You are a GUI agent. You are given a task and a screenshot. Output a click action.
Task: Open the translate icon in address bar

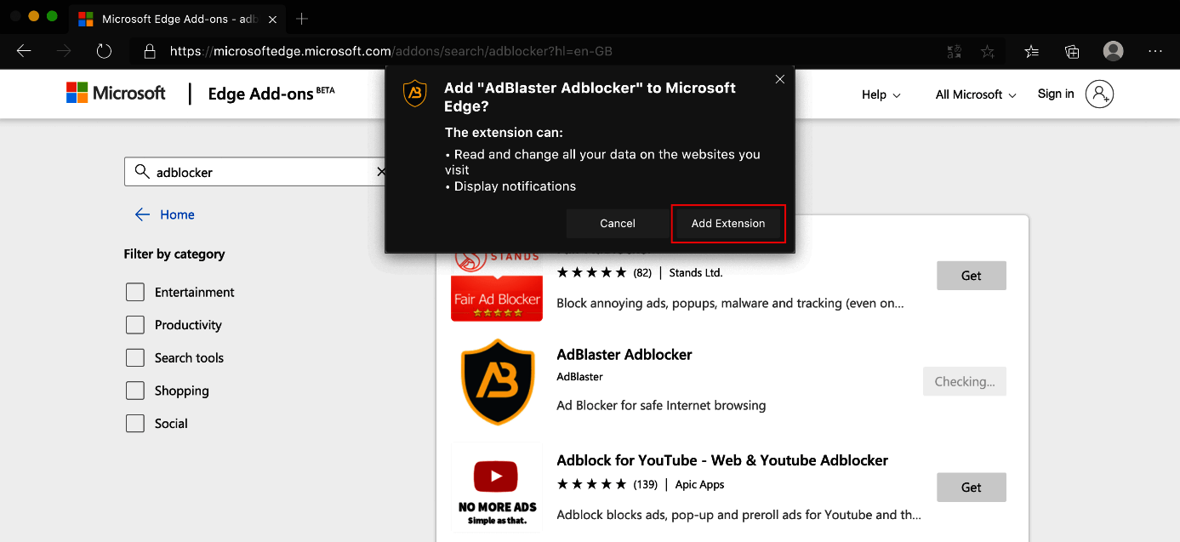click(954, 51)
